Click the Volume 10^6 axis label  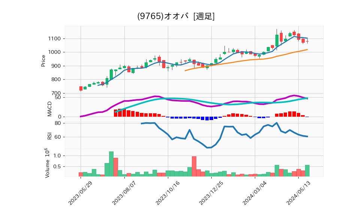47,163
